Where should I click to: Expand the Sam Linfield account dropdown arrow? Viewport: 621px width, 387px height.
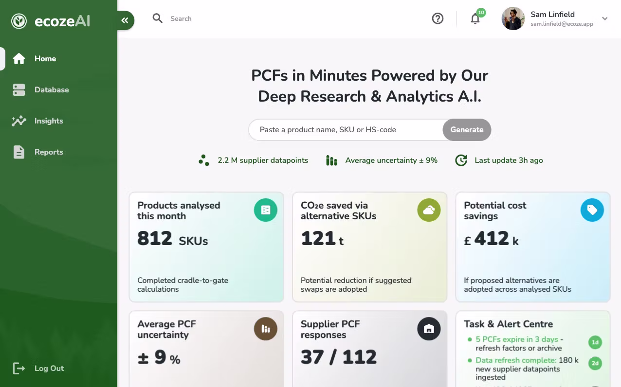point(605,19)
